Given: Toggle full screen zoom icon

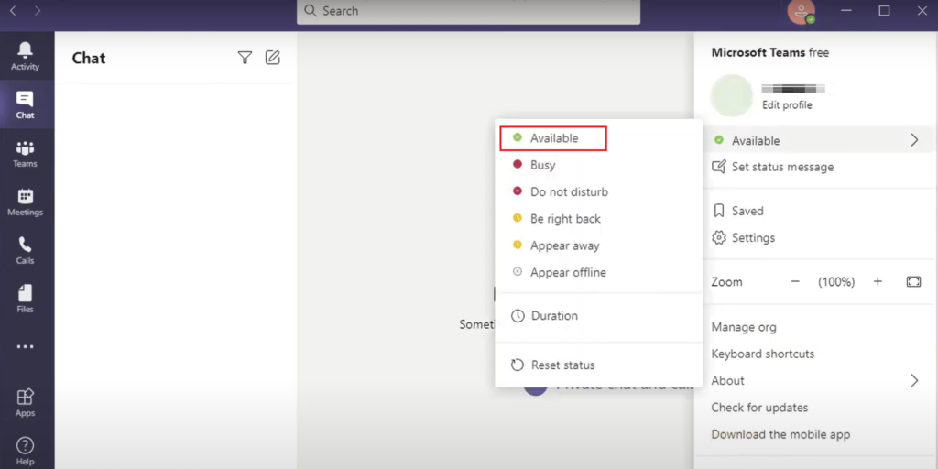Looking at the screenshot, I should pos(913,282).
